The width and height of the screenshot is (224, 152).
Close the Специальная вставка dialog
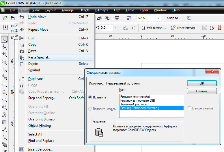click(212, 71)
